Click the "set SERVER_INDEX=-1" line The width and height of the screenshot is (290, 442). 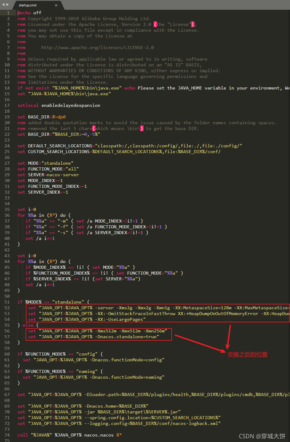click(43, 192)
